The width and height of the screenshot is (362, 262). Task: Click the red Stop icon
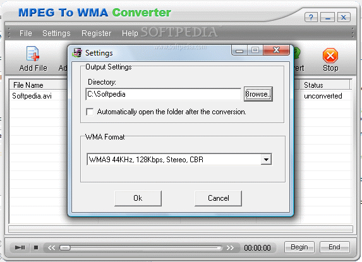(x=330, y=56)
